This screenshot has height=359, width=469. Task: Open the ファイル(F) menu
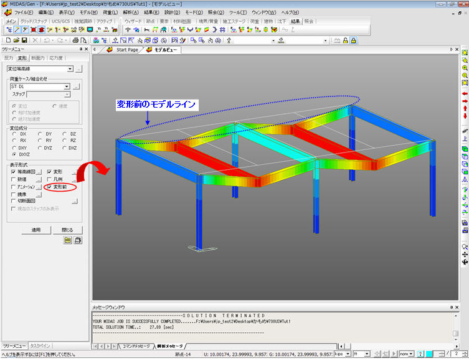[24, 12]
